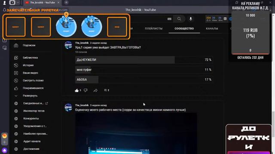The height and width of the screenshot is (154, 275).
Task: Open the browser notifications bell icon
Action: 5,10
